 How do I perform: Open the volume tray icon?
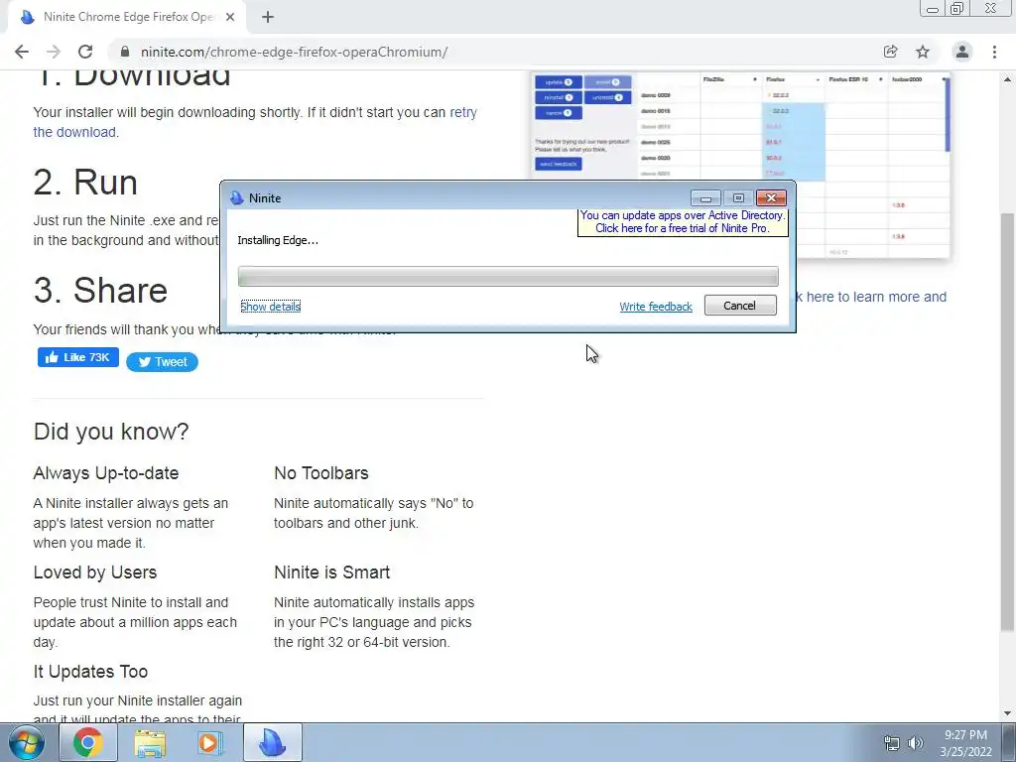(x=915, y=743)
